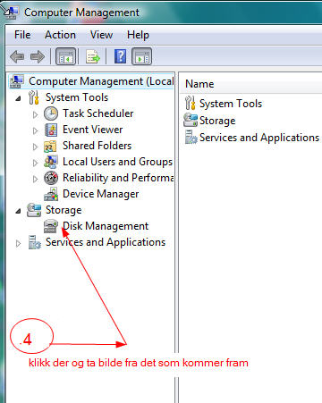
Task: Click the blue Help question-mark icon
Action: (x=120, y=56)
